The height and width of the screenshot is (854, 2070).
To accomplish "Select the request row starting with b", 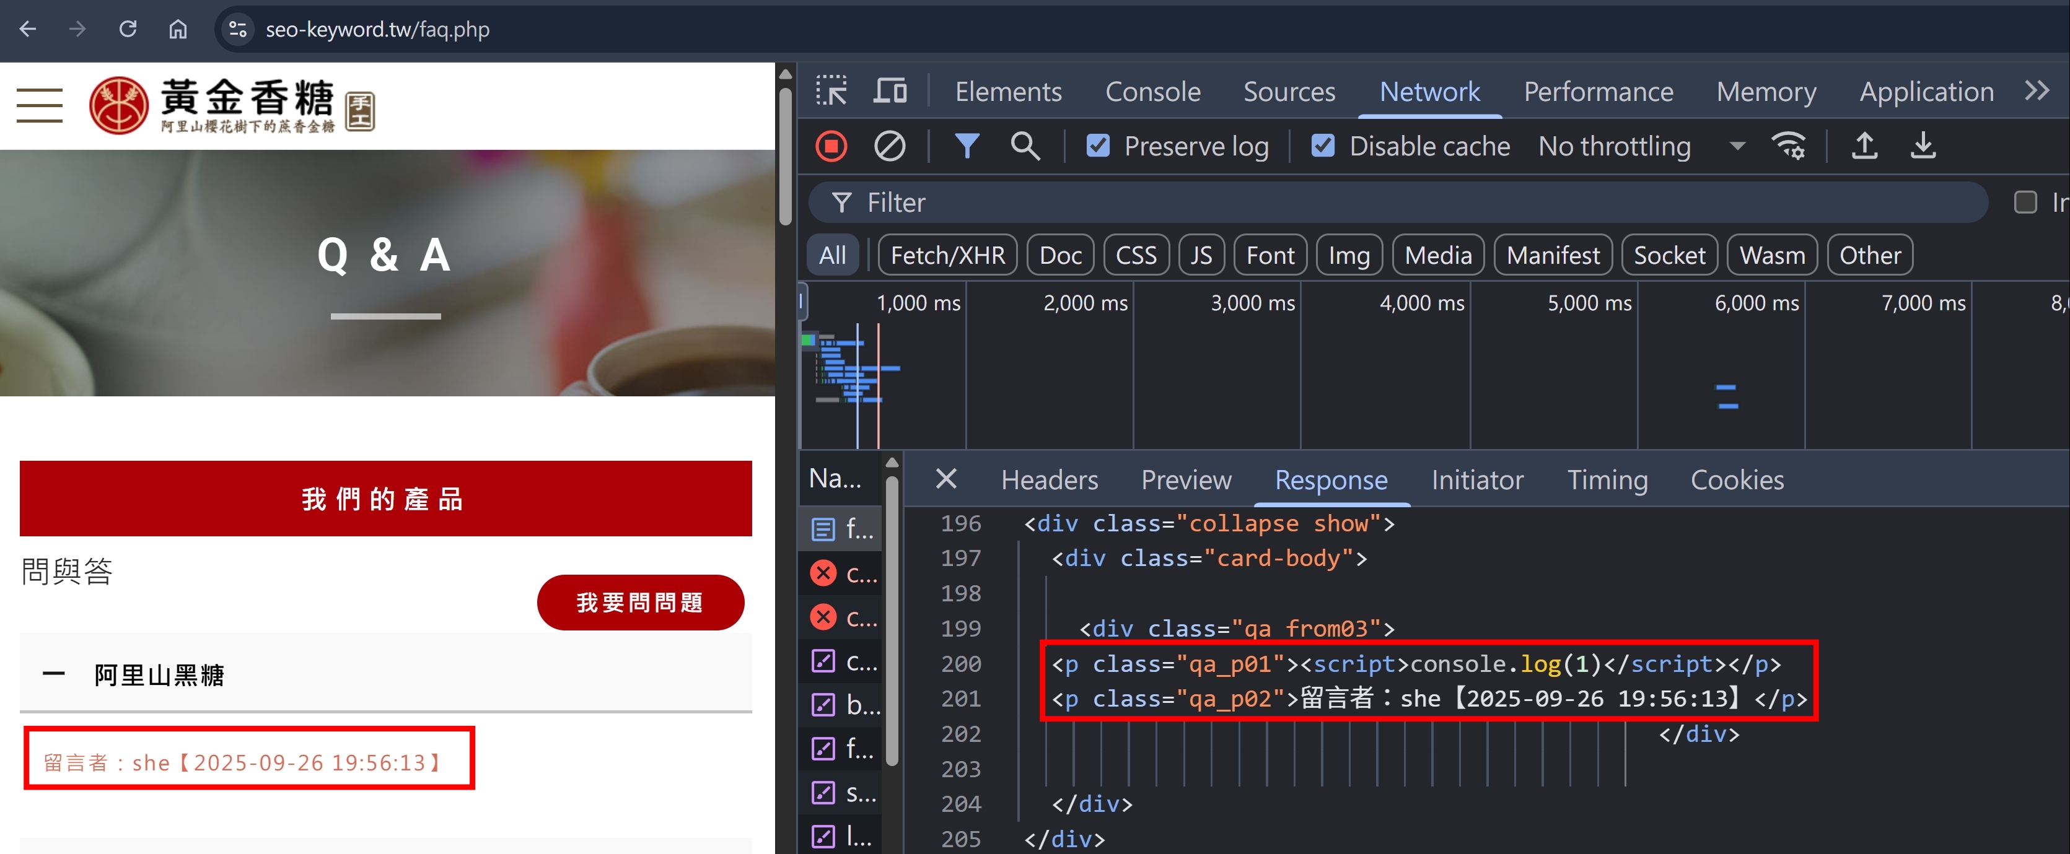I will pos(841,705).
